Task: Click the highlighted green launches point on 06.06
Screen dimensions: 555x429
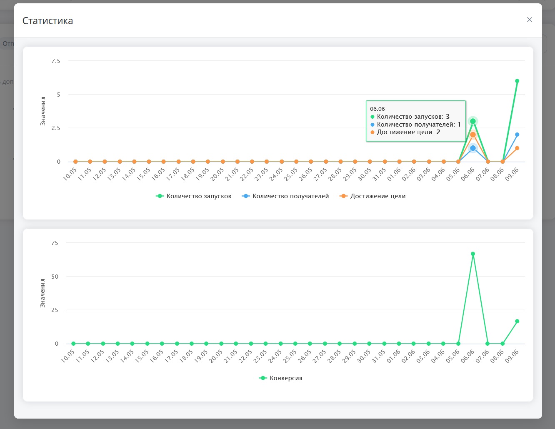Action: 473,121
